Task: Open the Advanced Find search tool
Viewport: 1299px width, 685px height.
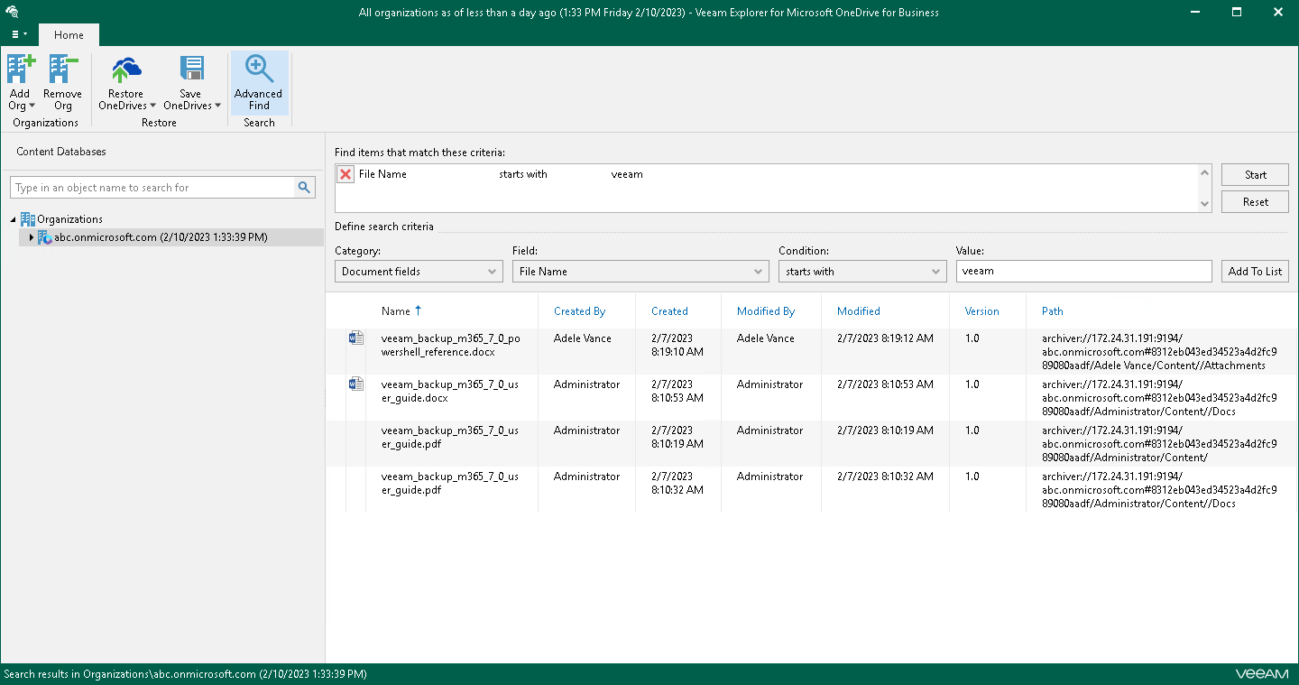Action: 259,81
